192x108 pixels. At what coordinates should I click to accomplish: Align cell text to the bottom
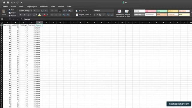click(x=60, y=11)
